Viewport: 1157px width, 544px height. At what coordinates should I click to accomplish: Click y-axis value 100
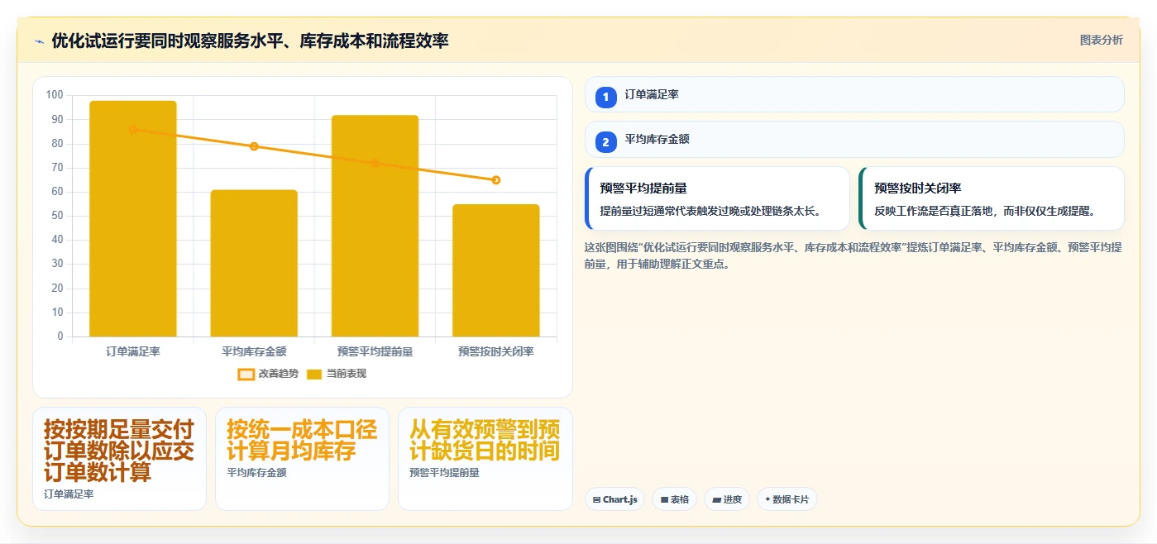55,95
